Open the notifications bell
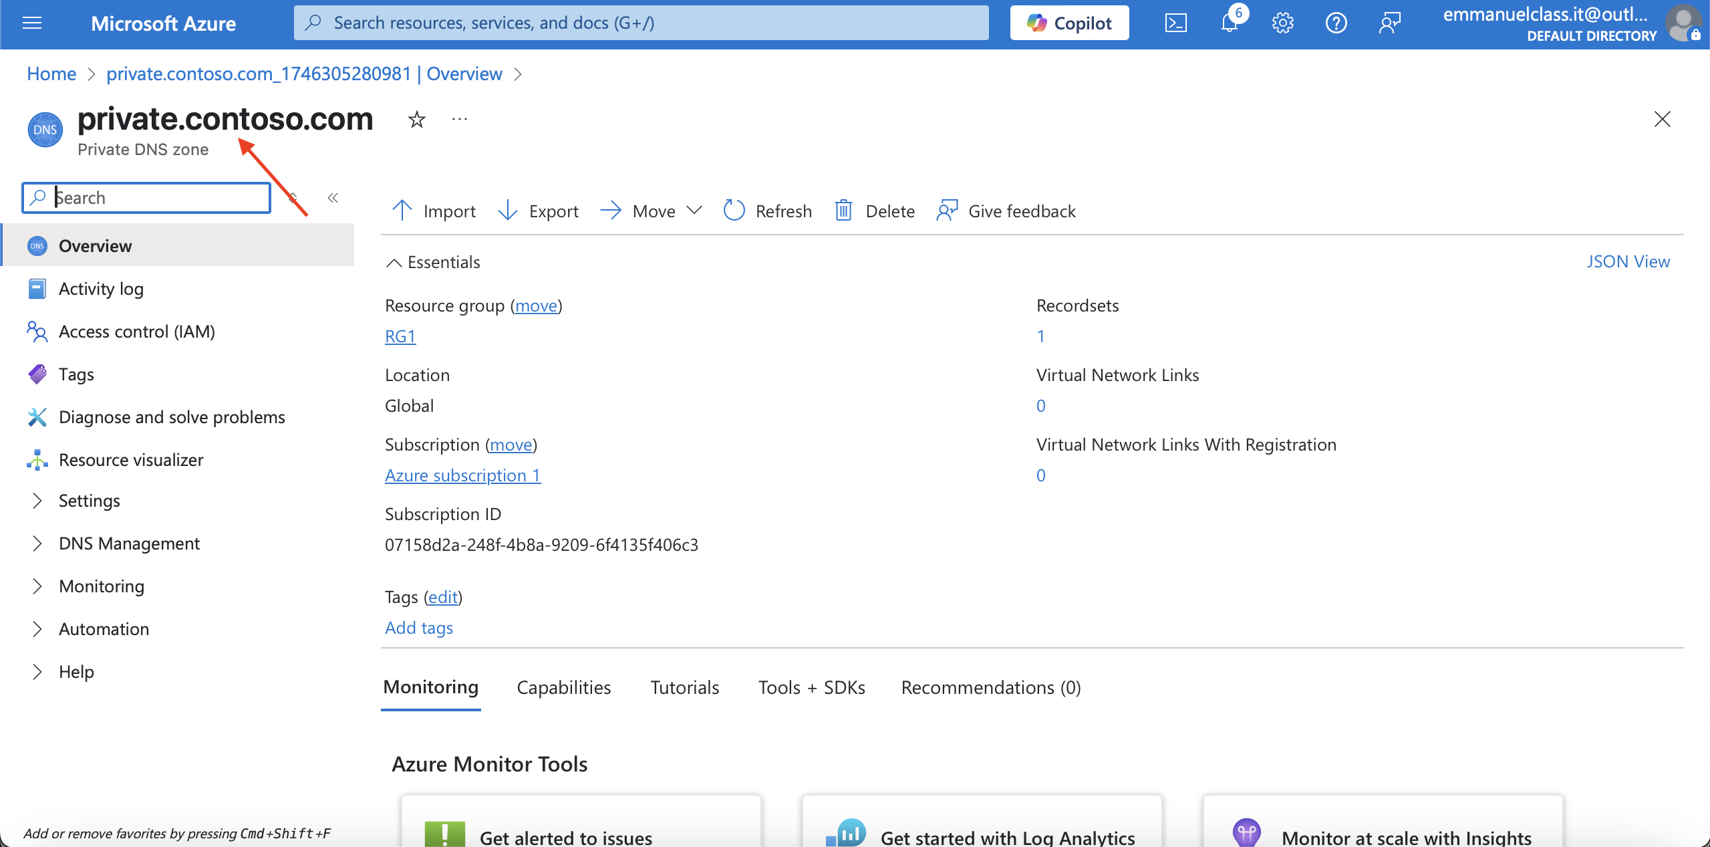The width and height of the screenshot is (1710, 847). 1230,23
